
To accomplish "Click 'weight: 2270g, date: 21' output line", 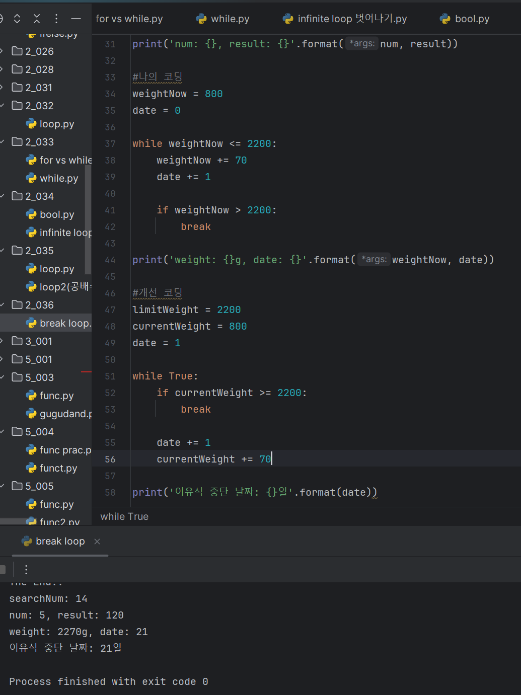I will pos(79,632).
